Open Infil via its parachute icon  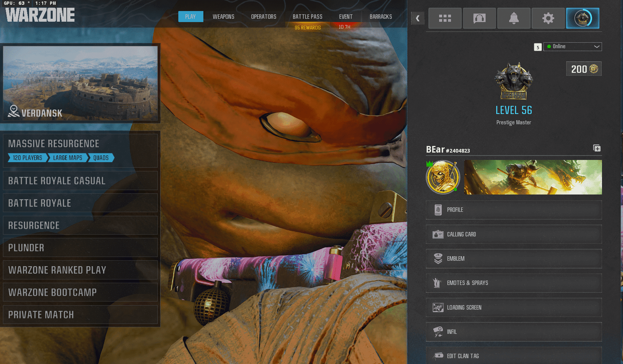click(x=438, y=332)
